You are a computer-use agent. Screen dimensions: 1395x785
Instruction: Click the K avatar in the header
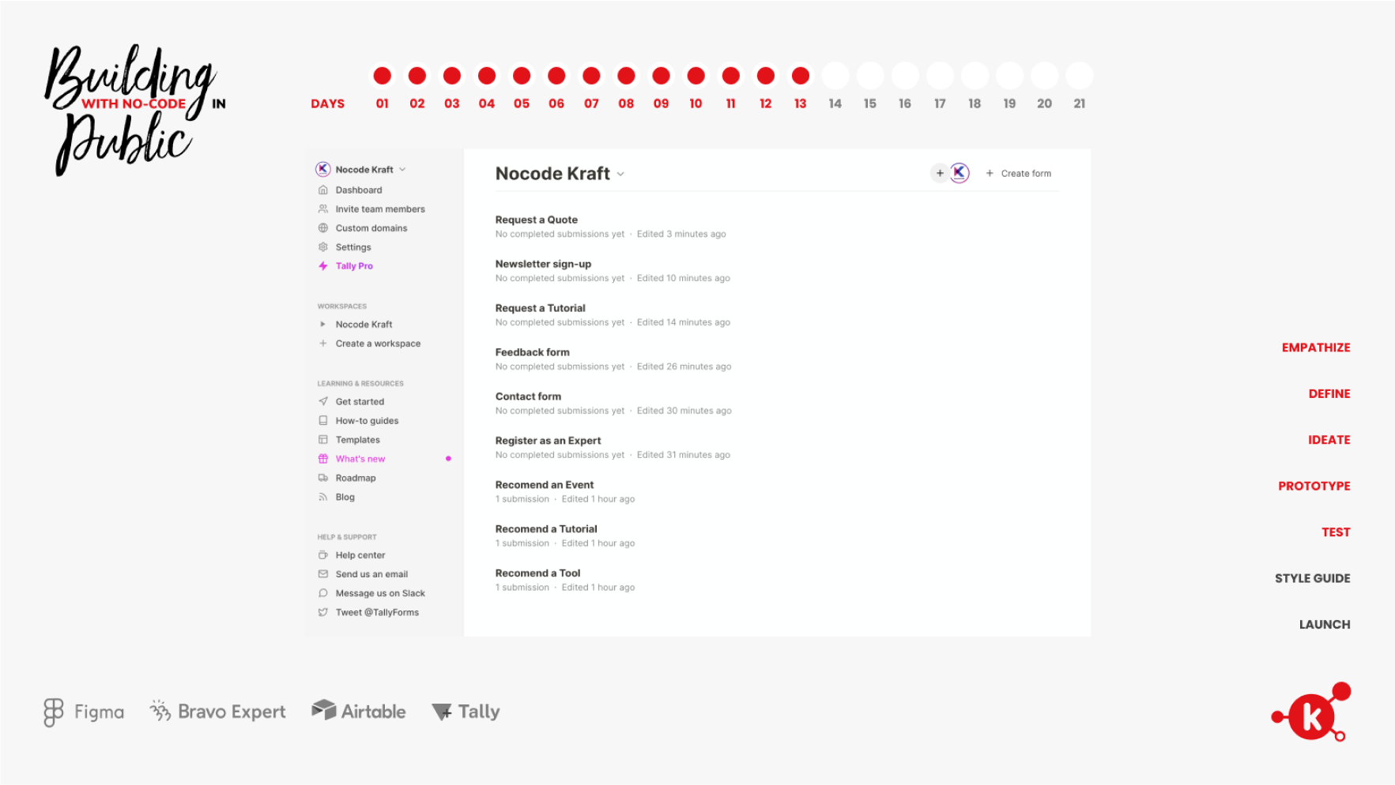(x=960, y=173)
